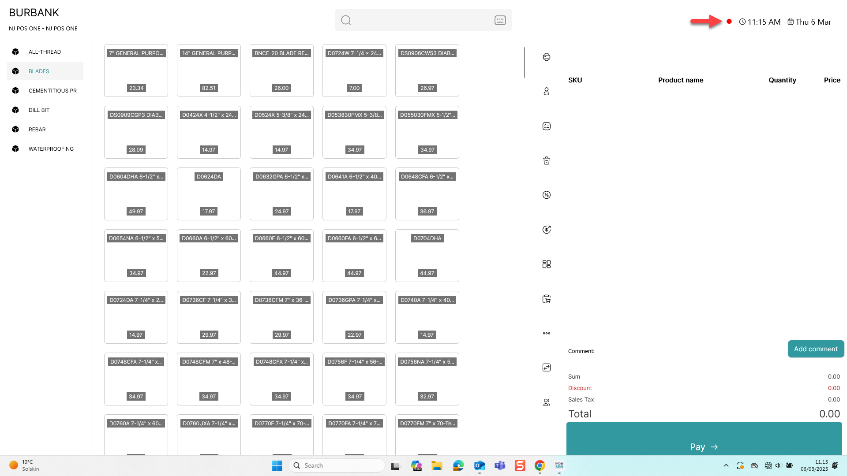Add D0724DA 7-1/4" product priced 14.97
Image resolution: width=847 pixels, height=476 pixels.
coord(136,317)
